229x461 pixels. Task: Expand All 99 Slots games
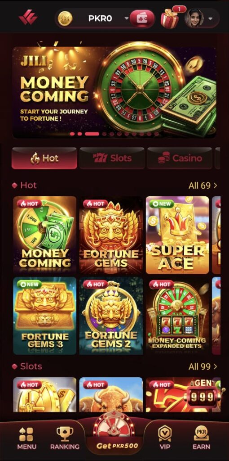click(203, 366)
